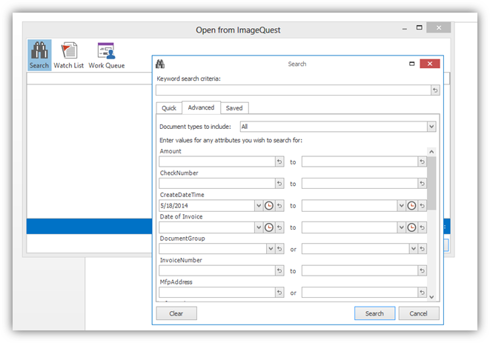Click the Search button in the dialog
Viewport: 490px width, 343px height.
pyautogui.click(x=374, y=313)
